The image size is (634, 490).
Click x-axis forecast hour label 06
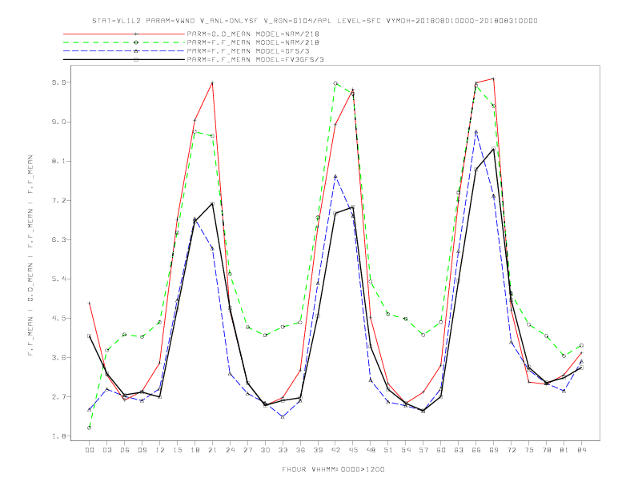[x=125, y=450]
